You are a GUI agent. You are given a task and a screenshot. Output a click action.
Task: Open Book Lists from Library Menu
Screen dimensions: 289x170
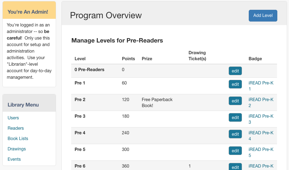pos(18,139)
